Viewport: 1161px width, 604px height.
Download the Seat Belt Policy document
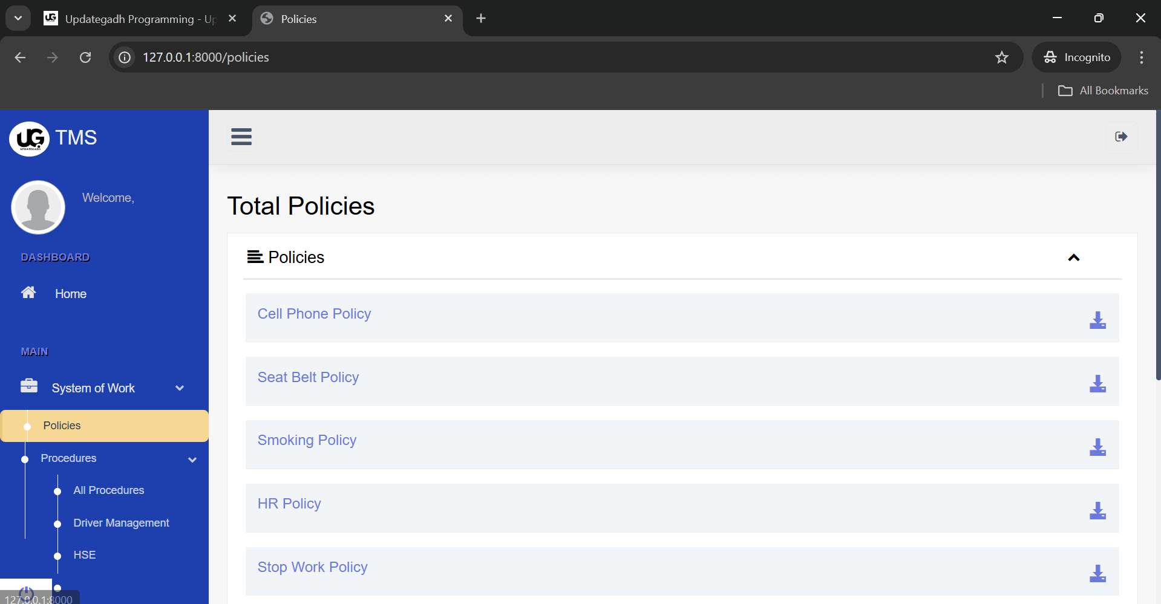tap(1097, 383)
